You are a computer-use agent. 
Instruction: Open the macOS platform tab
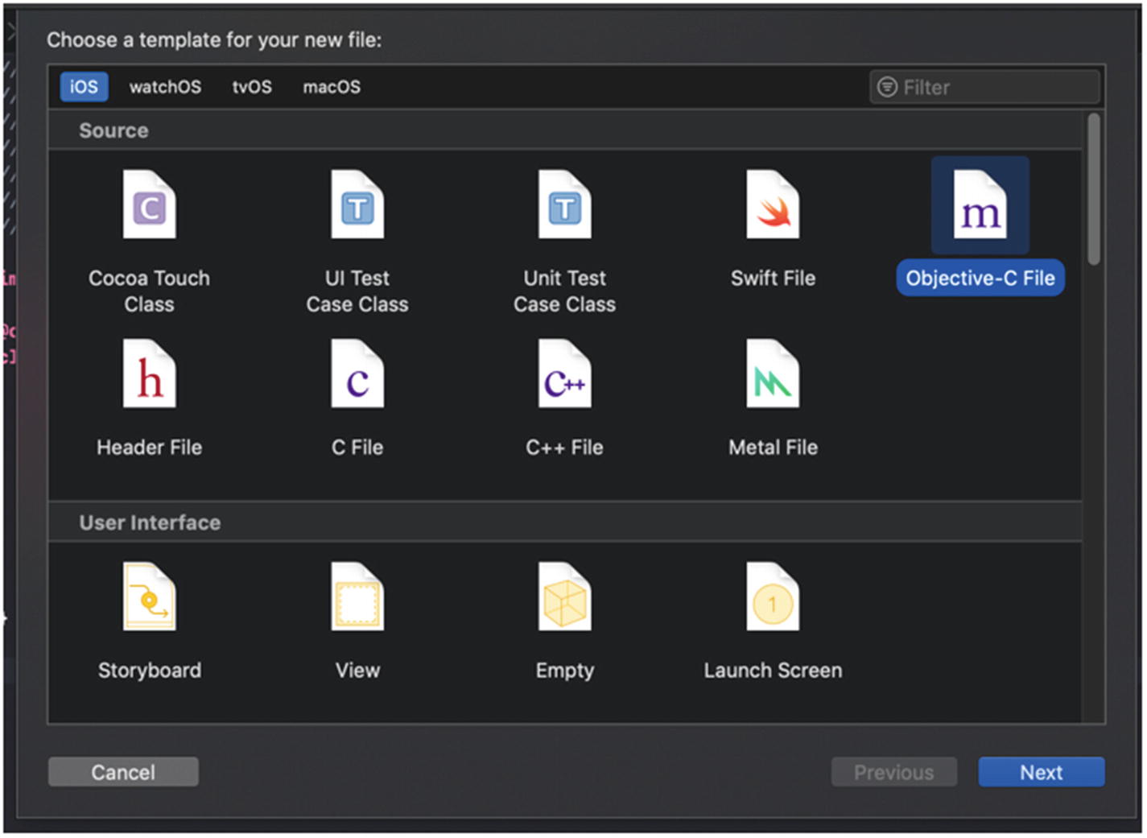332,87
